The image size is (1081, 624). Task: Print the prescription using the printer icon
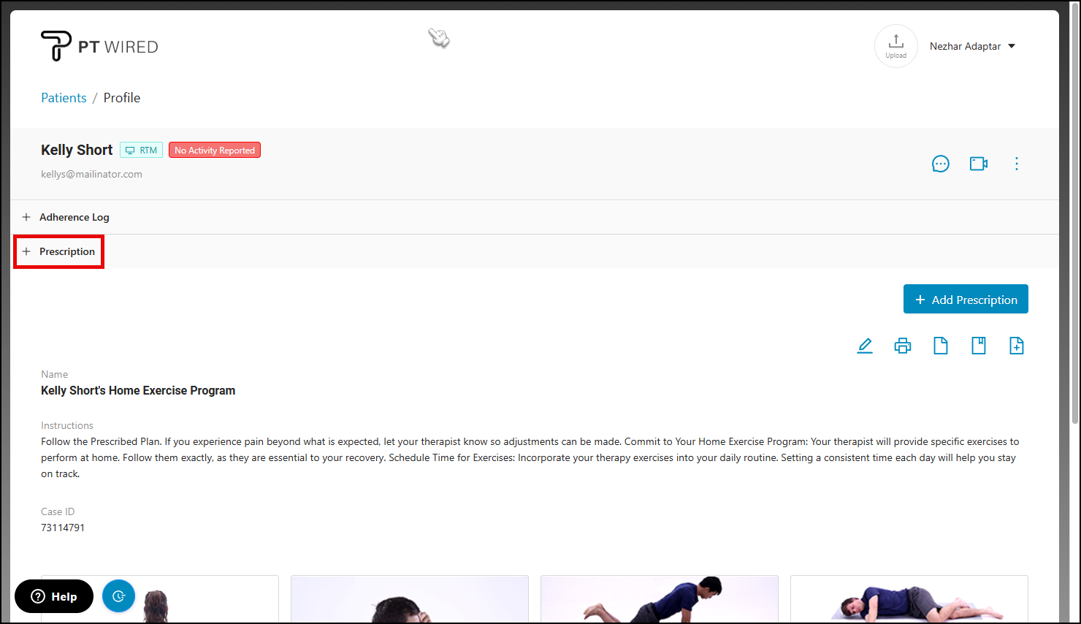tap(903, 346)
